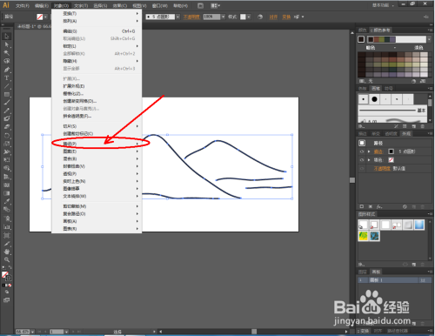435x336 pixels.
Task: Select the Free Transform tool
Action: pyautogui.click(x=7, y=160)
